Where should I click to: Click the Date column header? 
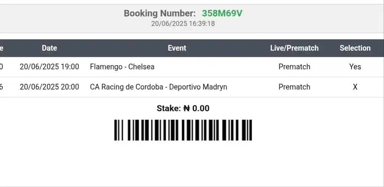[x=49, y=48]
